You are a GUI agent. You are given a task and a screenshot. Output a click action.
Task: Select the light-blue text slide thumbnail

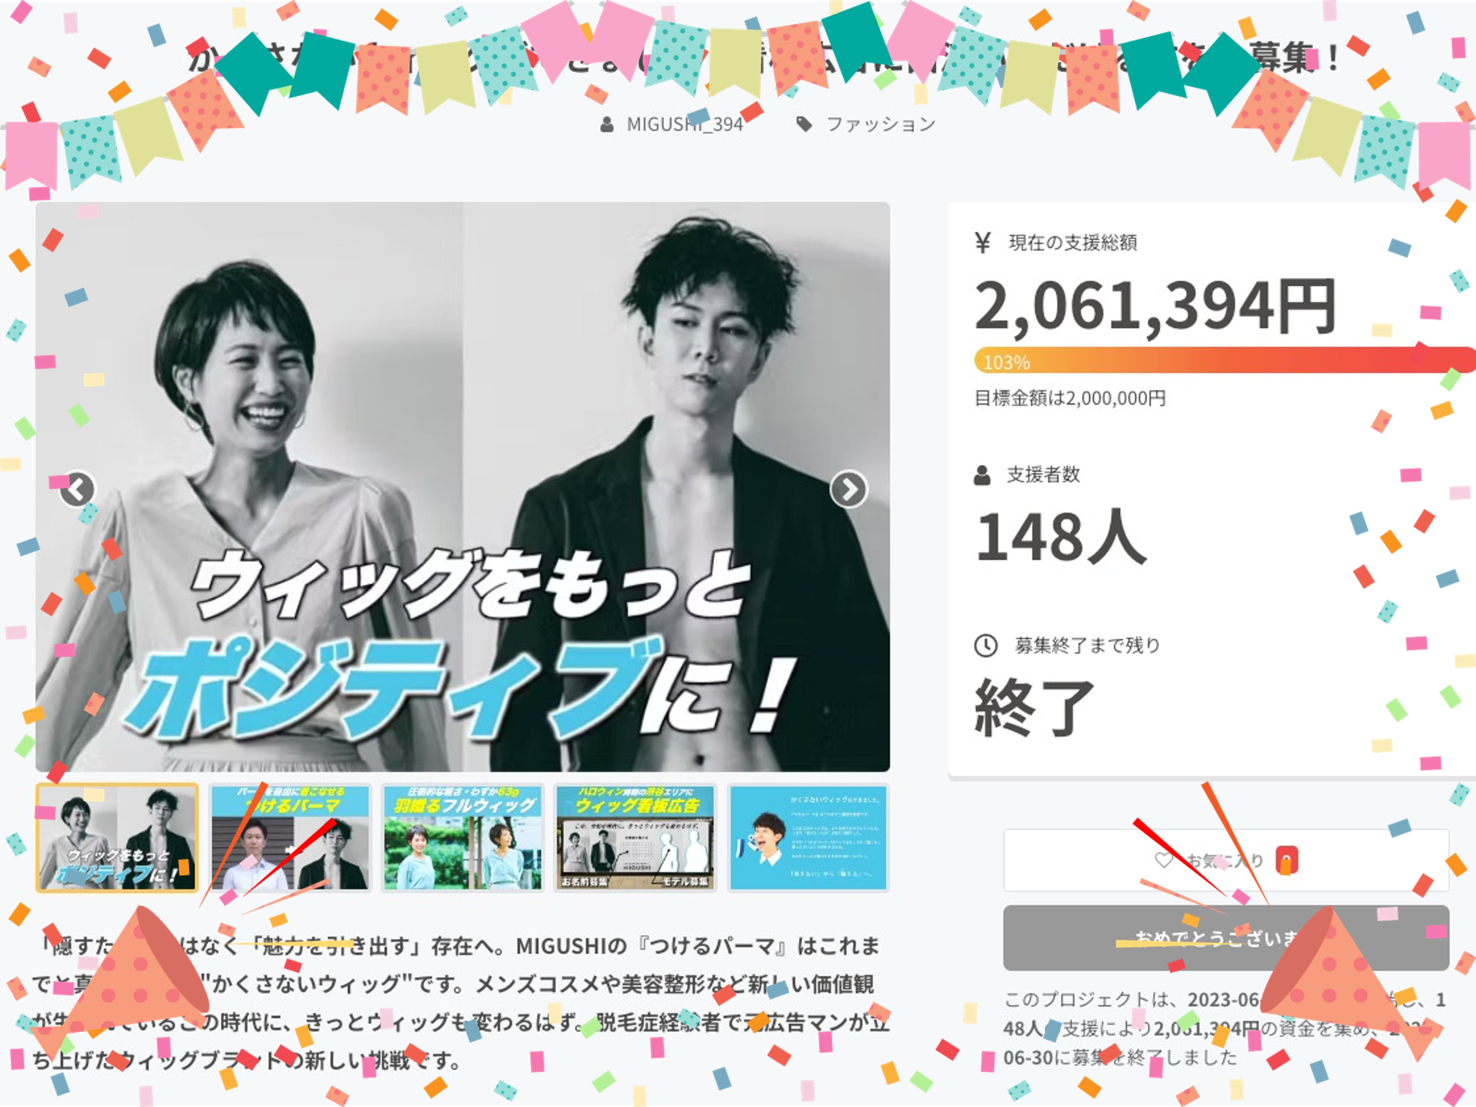point(808,837)
